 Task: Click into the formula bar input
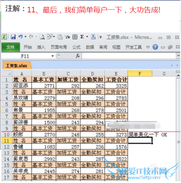pyautogui.click(x=129, y=56)
